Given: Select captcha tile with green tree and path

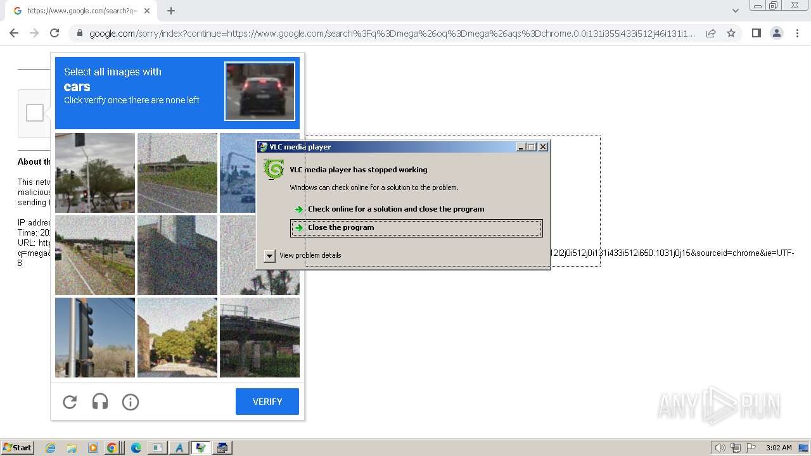Looking at the screenshot, I should pyautogui.click(x=177, y=338).
